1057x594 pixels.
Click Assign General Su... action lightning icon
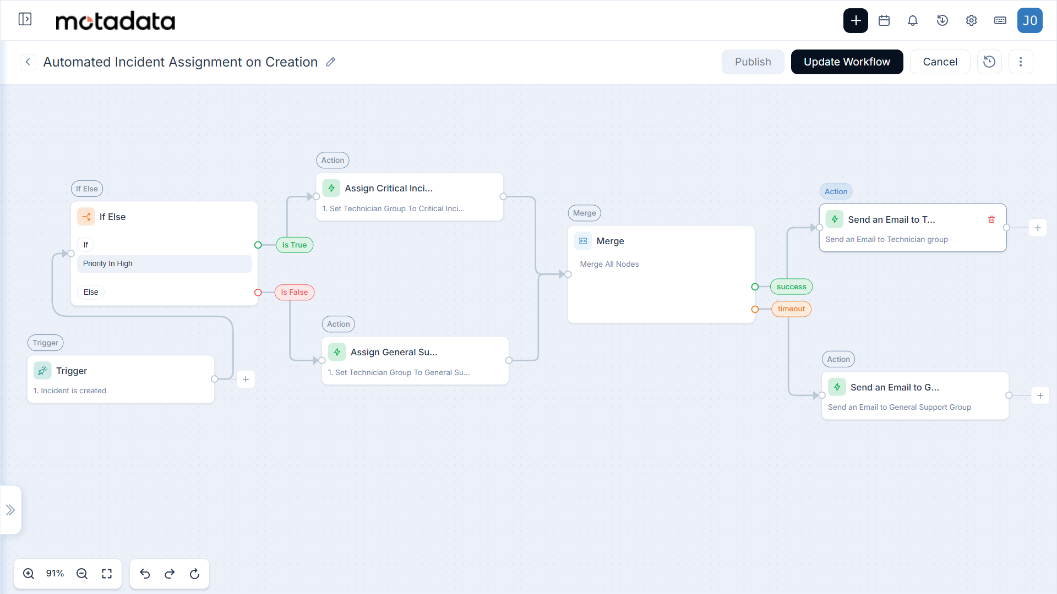coord(337,352)
